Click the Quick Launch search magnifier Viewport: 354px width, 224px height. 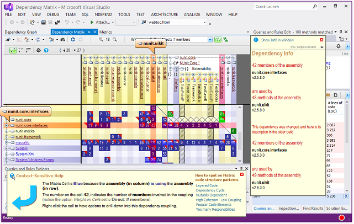(x=315, y=7)
